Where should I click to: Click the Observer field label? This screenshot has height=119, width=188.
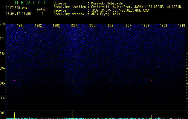(x=61, y=3)
